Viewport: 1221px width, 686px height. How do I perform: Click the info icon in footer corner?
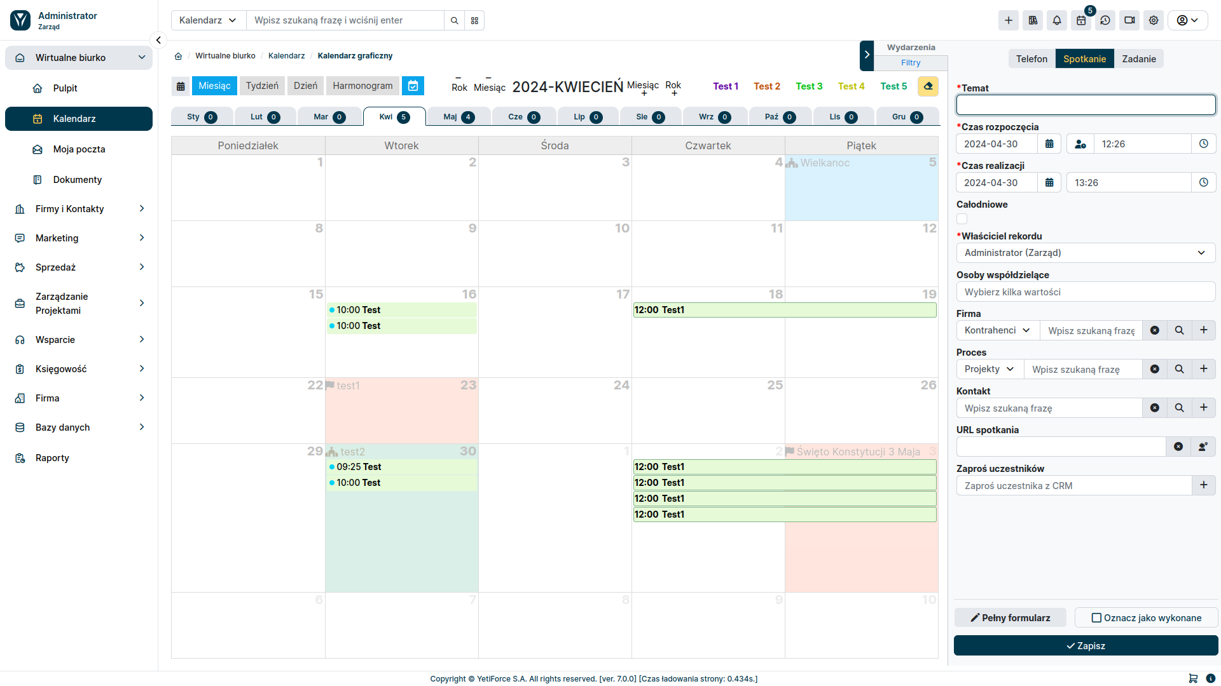click(x=1211, y=678)
